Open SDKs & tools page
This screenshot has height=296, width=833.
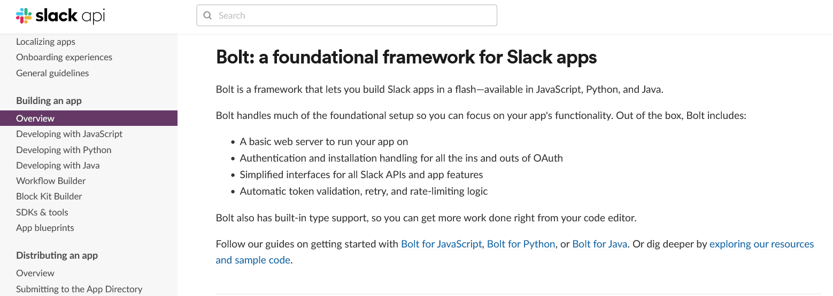[x=42, y=212]
